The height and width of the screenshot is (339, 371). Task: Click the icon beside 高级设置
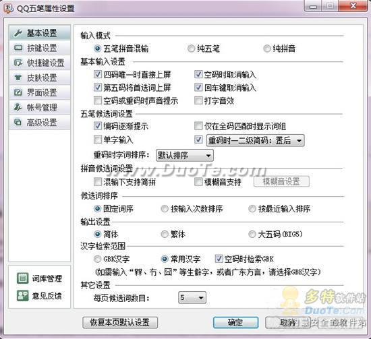[x=18, y=122]
